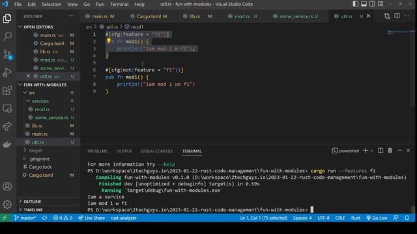Open the terminal launch profile dropdown arrow

tap(372, 151)
